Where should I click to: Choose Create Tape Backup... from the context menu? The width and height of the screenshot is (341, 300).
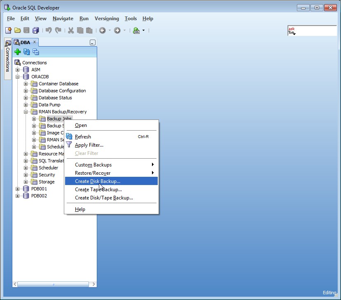(111, 189)
